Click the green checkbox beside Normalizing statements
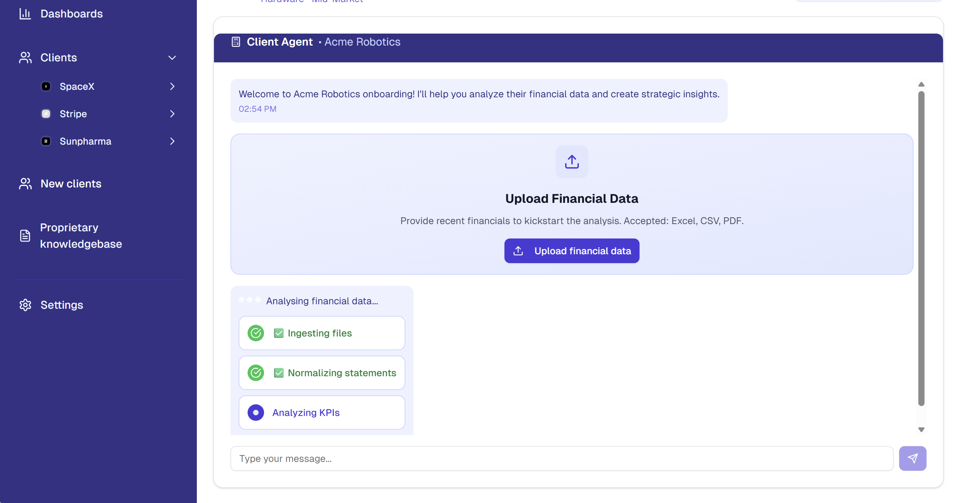954x503 pixels. pos(278,373)
